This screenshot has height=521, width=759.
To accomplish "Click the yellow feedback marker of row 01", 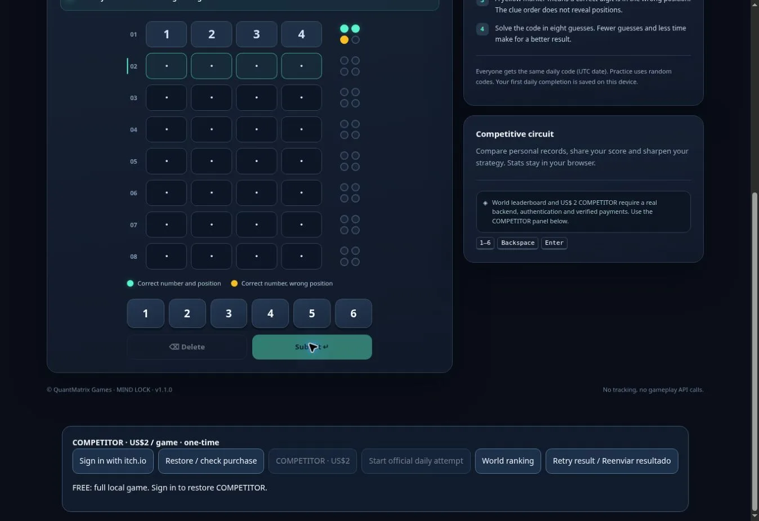I will 344,40.
